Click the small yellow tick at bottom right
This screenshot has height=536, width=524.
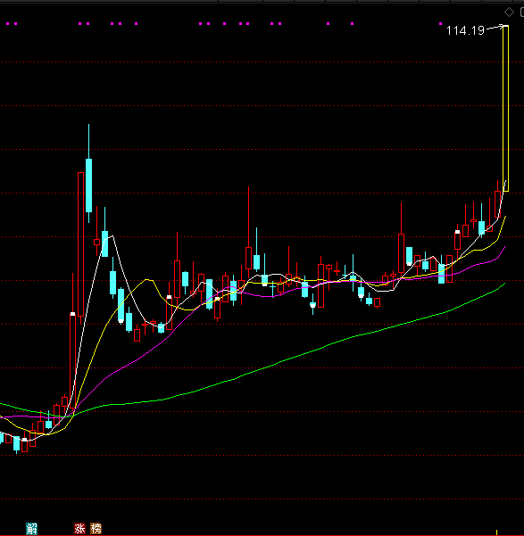[496, 532]
